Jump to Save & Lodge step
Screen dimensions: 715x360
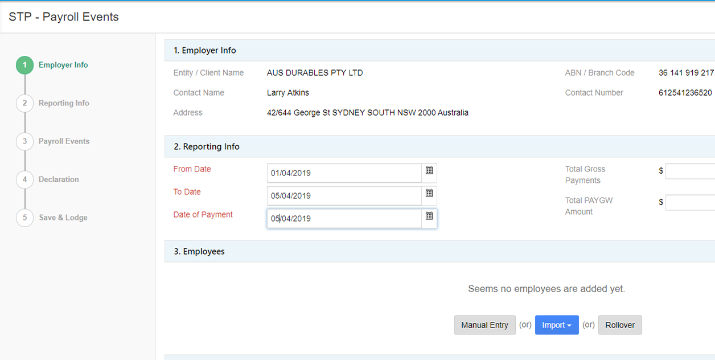tap(63, 218)
